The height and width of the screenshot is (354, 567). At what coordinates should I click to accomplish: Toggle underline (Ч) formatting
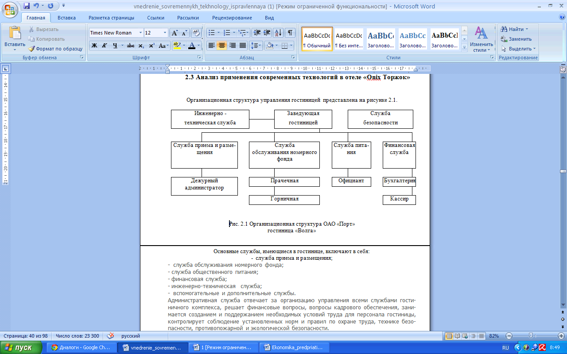point(115,45)
